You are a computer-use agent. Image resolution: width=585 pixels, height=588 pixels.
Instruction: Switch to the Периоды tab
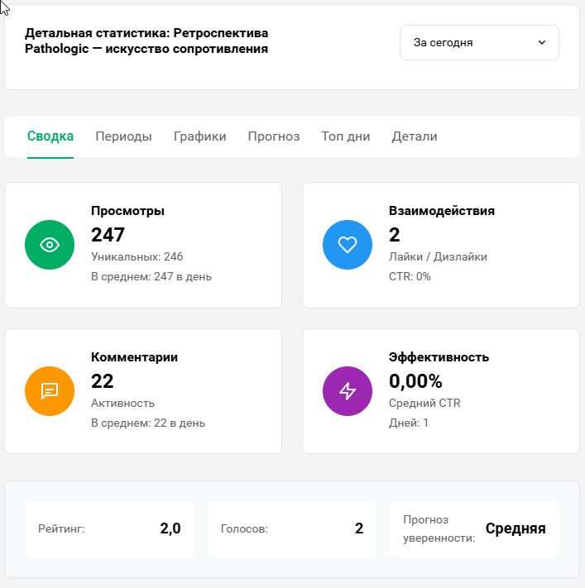(123, 136)
